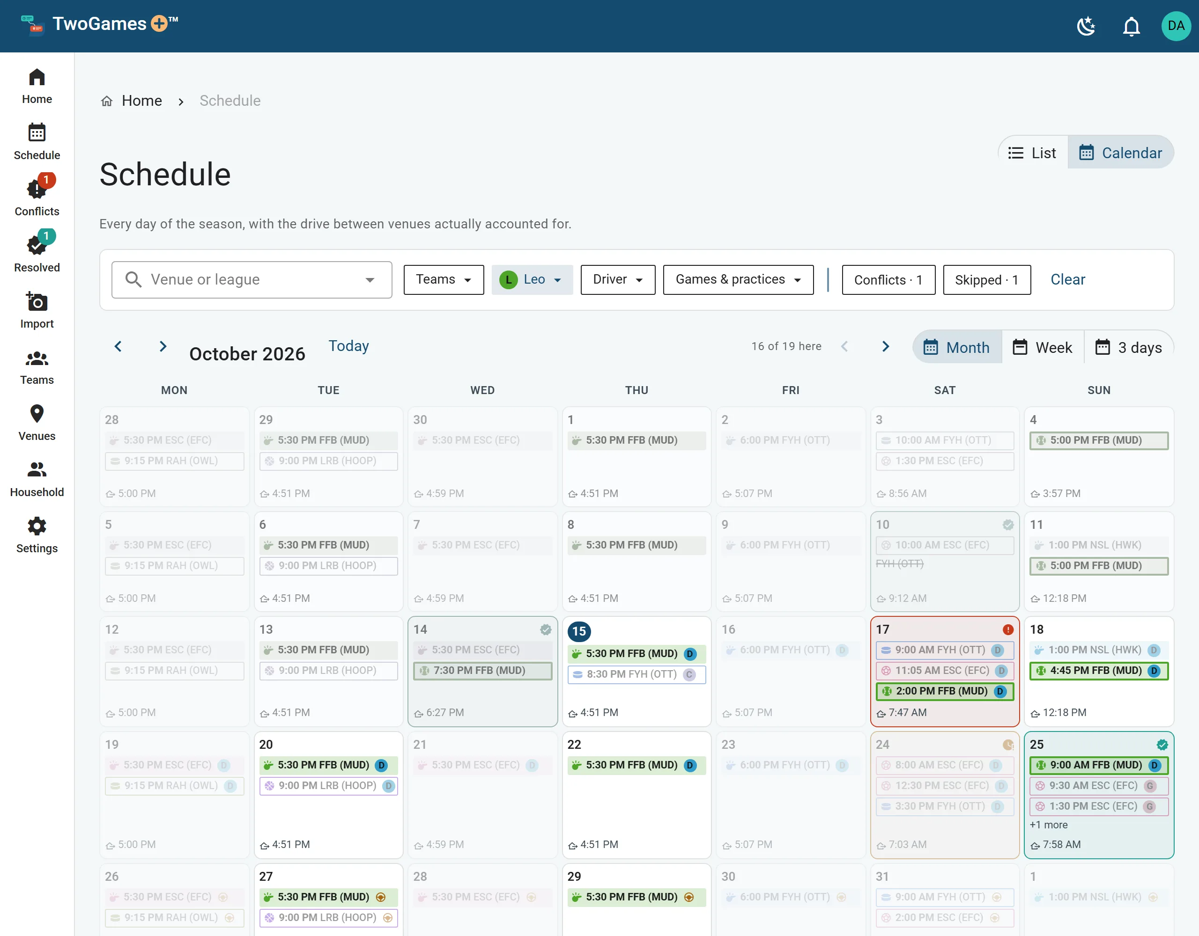This screenshot has width=1199, height=936.
Task: Toggle the Conflicts · 1 filter
Action: click(888, 280)
